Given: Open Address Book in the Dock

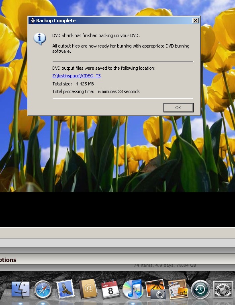Looking at the screenshot, I should (x=88, y=289).
